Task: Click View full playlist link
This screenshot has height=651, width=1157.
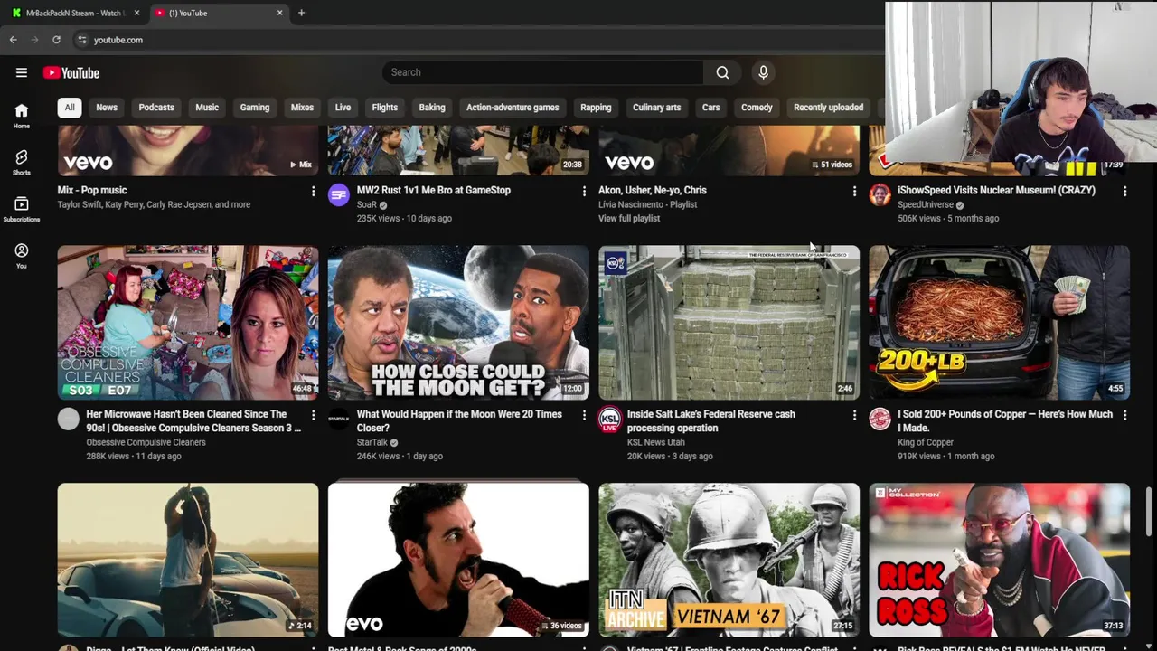Action: pyautogui.click(x=629, y=219)
